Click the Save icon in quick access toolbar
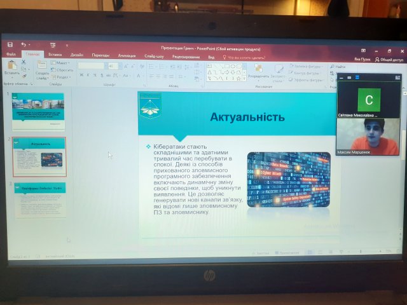Image resolution: width=407 pixels, height=305 pixels. point(10,44)
